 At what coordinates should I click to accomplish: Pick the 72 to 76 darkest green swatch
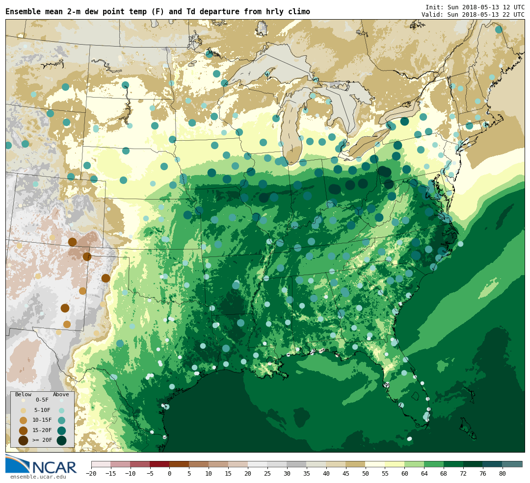[x=474, y=464]
